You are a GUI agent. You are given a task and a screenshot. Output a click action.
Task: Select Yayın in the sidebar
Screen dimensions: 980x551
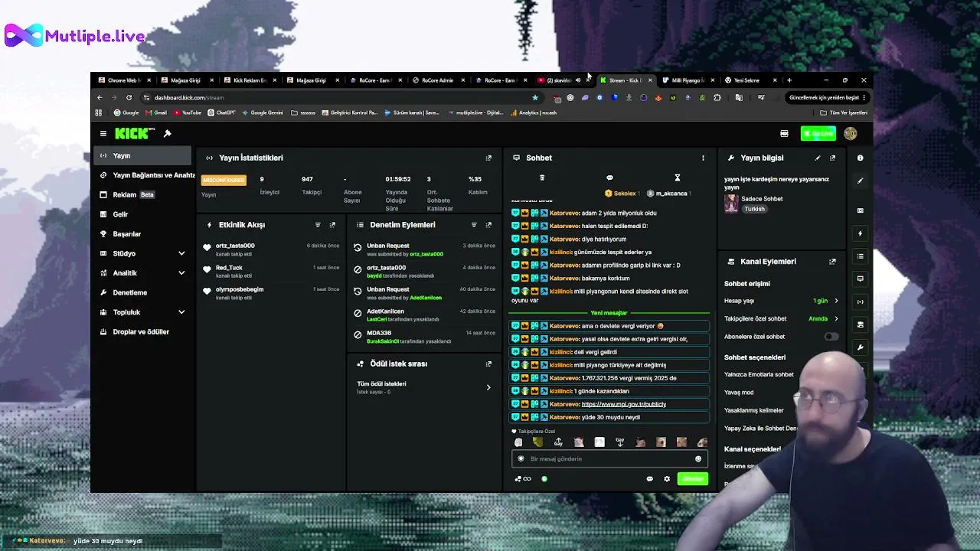click(143, 155)
